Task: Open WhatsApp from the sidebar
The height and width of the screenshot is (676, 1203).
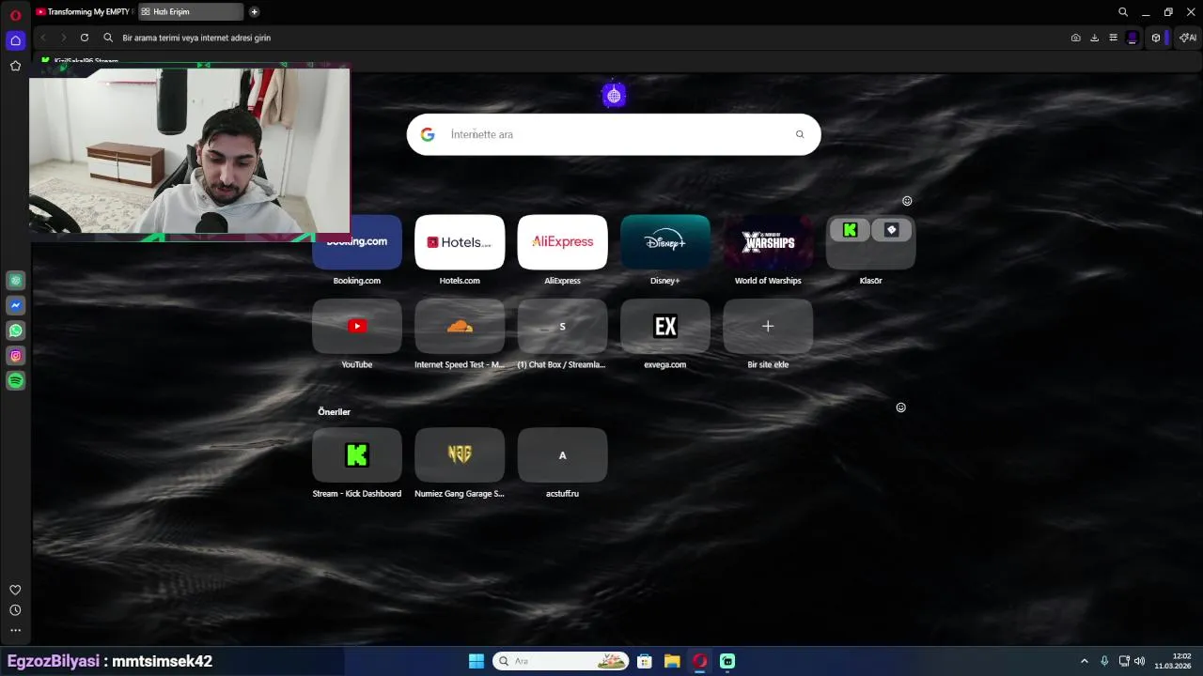Action: coord(15,330)
